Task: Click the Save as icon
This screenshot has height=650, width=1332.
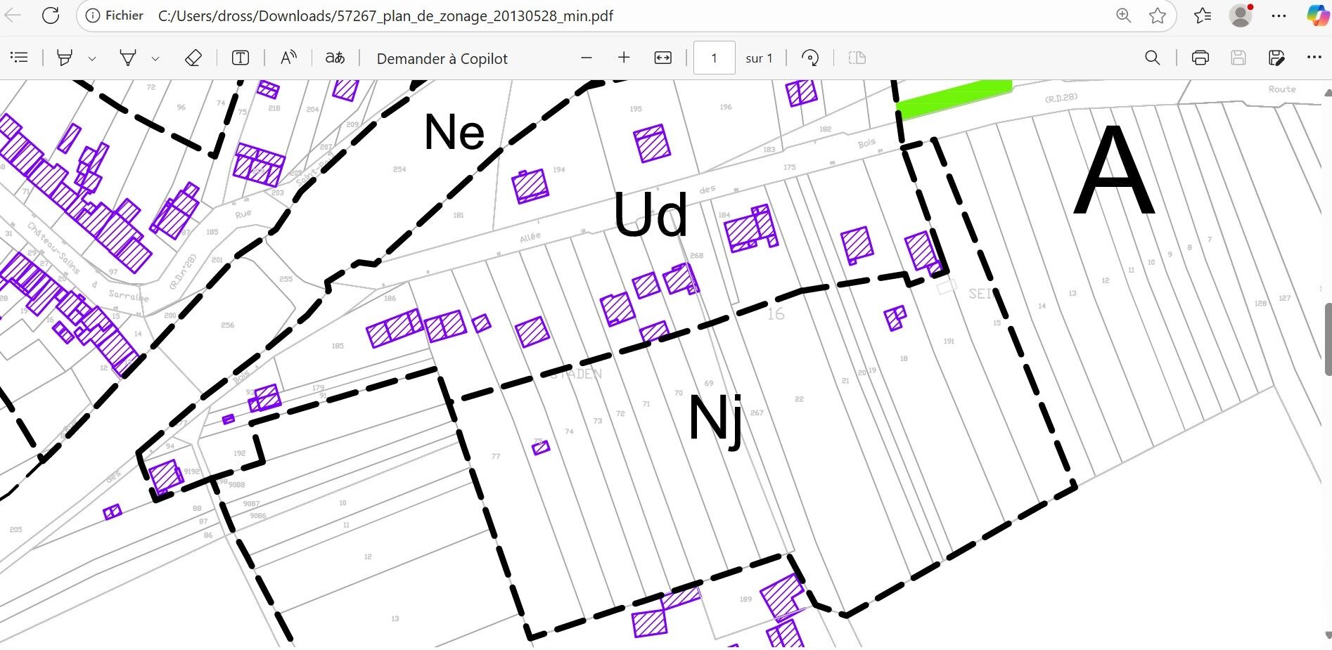Action: [x=1276, y=58]
